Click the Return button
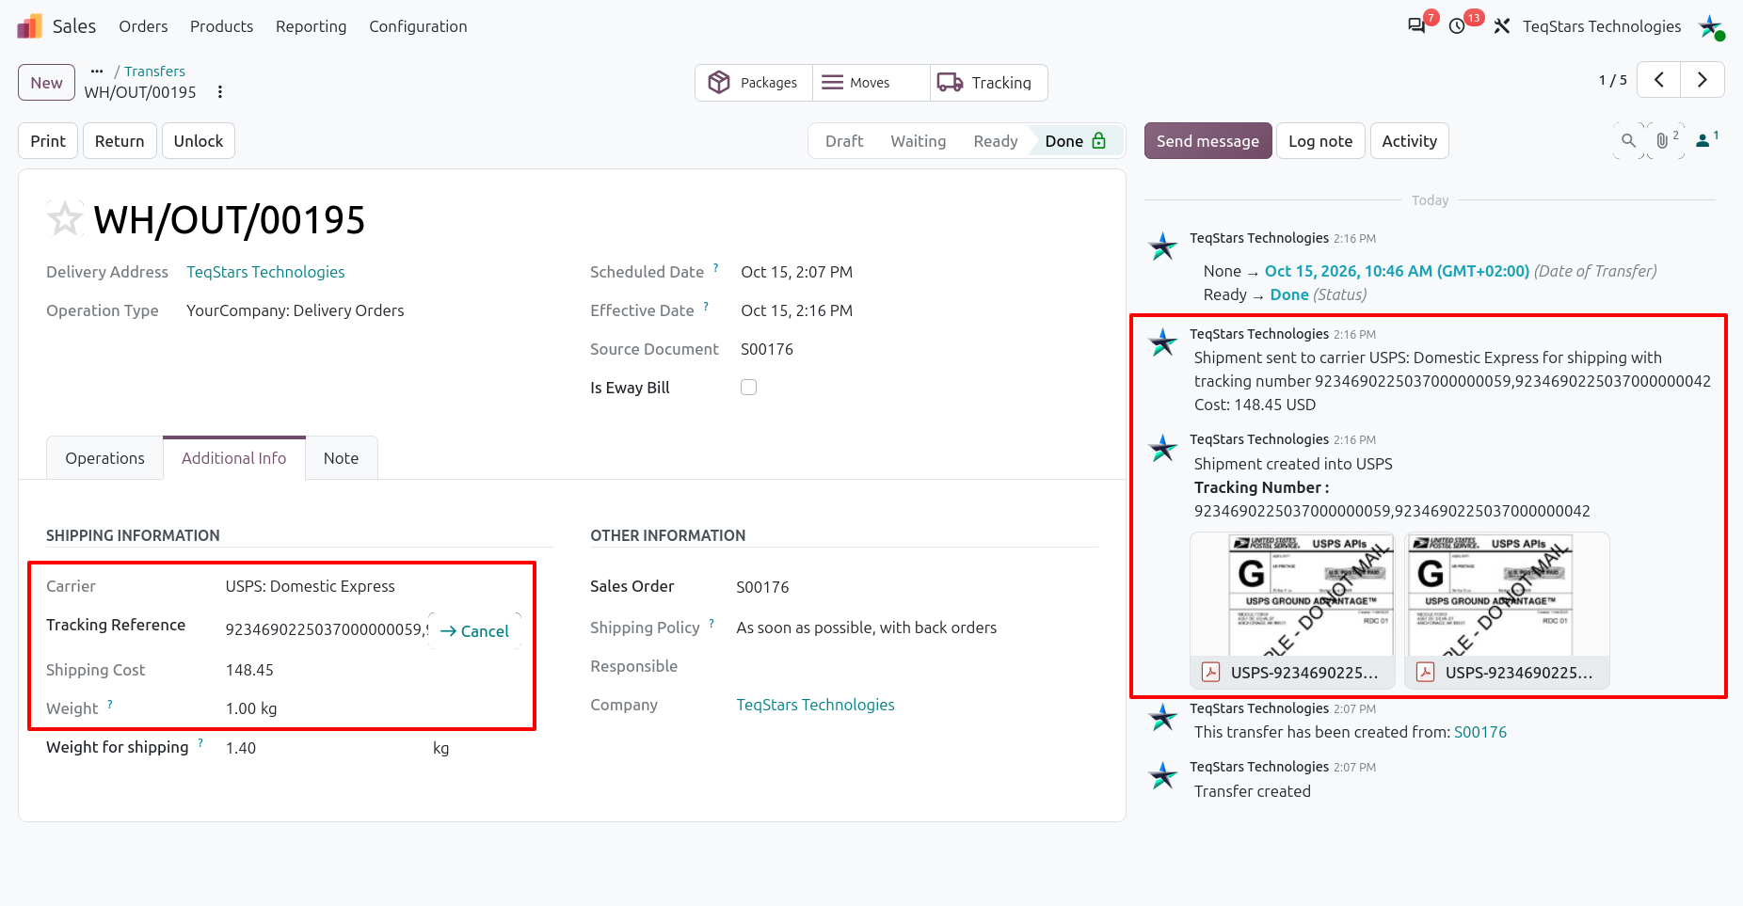This screenshot has height=906, width=1743. (x=120, y=141)
